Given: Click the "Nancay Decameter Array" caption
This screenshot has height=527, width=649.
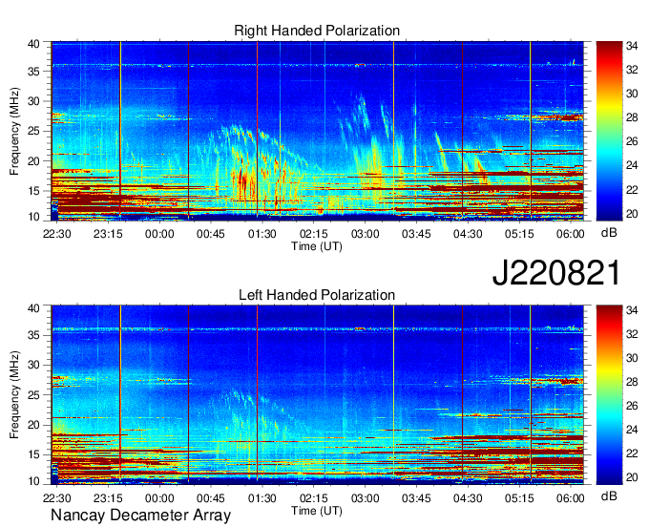Looking at the screenshot, I should (x=140, y=516).
